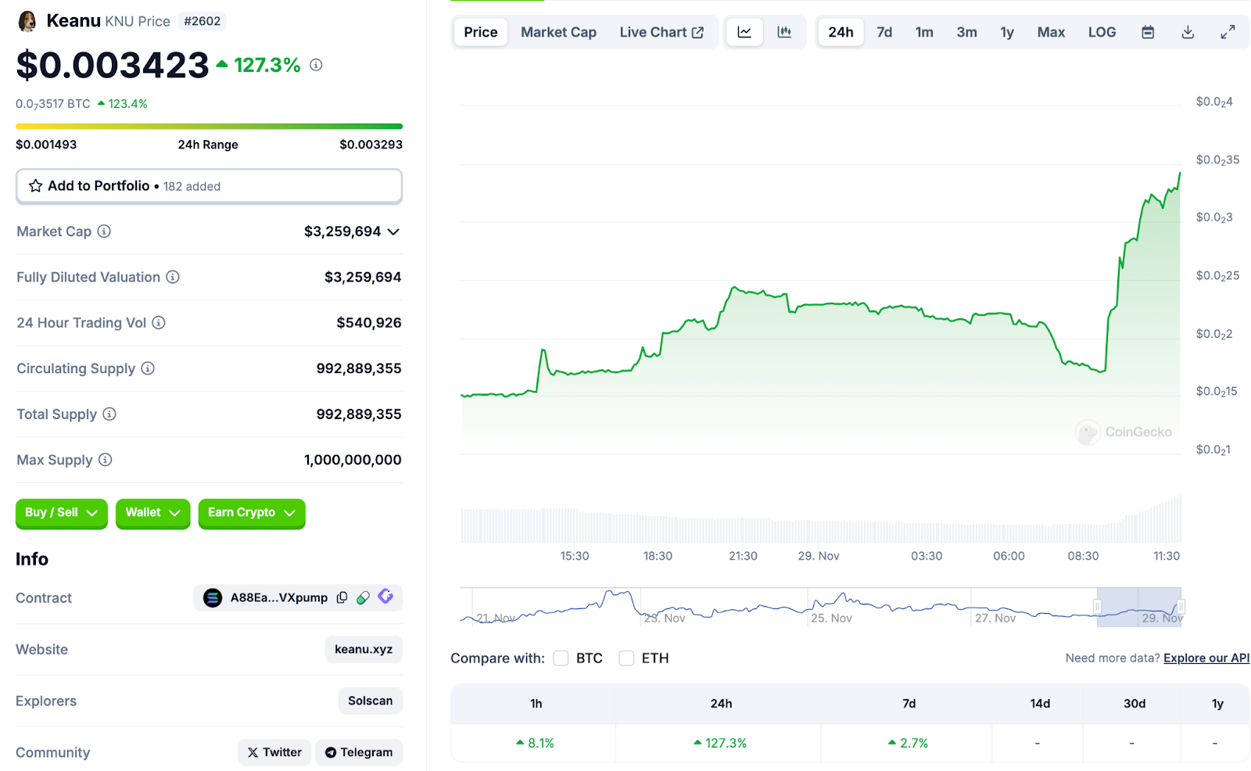Show Fully Diluted Valuation info icon
The height and width of the screenshot is (771, 1251).
[173, 277]
